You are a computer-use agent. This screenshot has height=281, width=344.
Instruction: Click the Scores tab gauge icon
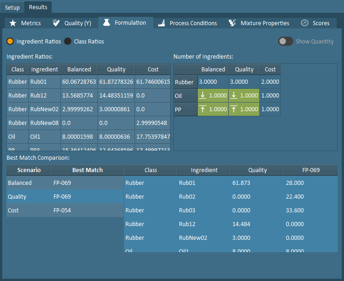305,23
